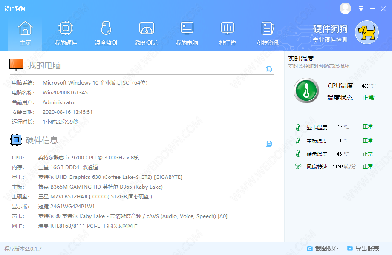Image resolution: width=392 pixels, height=255 pixels.
Task: Switch to 温度监测 tab
Action: (106, 34)
